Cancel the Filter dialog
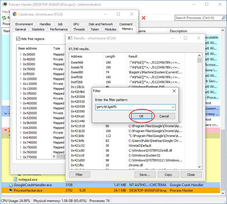The image size is (227, 204). (x=164, y=116)
